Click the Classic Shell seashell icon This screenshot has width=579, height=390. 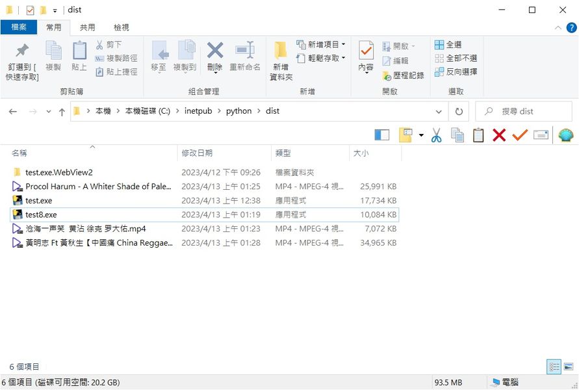point(565,135)
